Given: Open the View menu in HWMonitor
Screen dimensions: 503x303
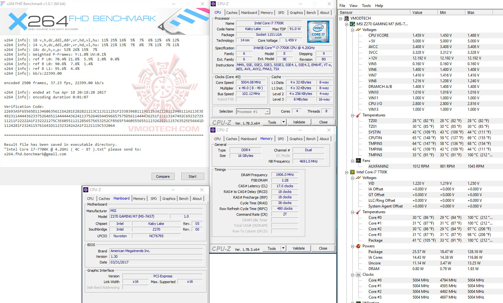Looking at the screenshot, I should click(353, 6).
